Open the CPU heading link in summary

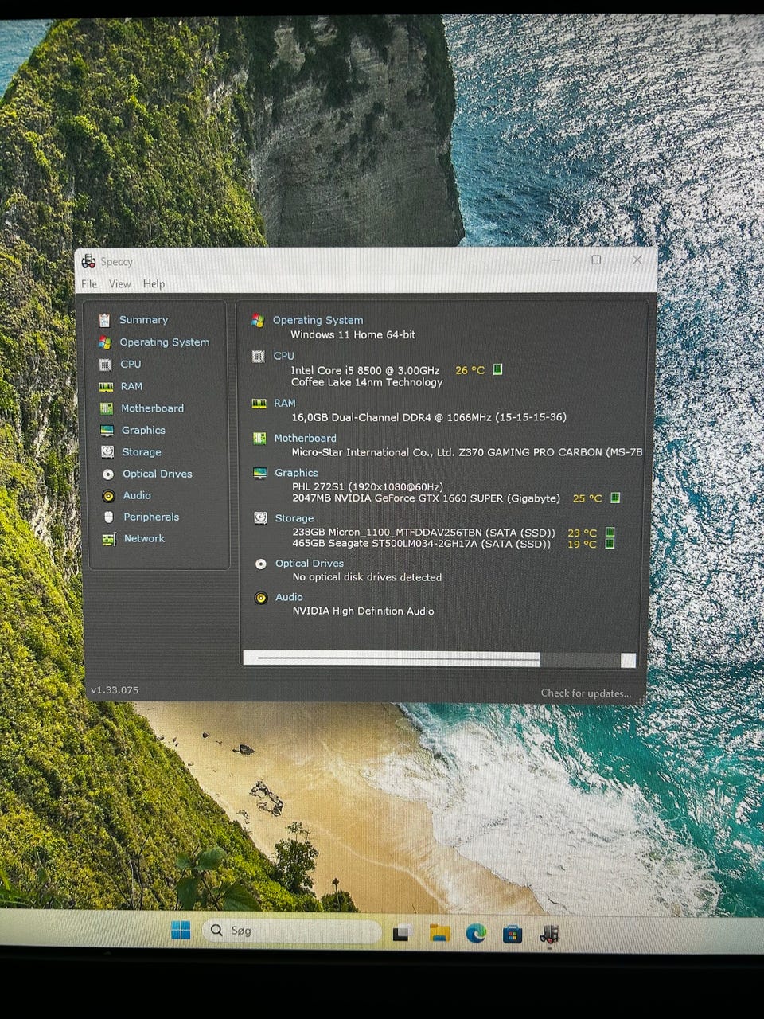(x=284, y=356)
